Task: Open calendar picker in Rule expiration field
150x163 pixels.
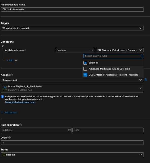Action: click(69, 130)
